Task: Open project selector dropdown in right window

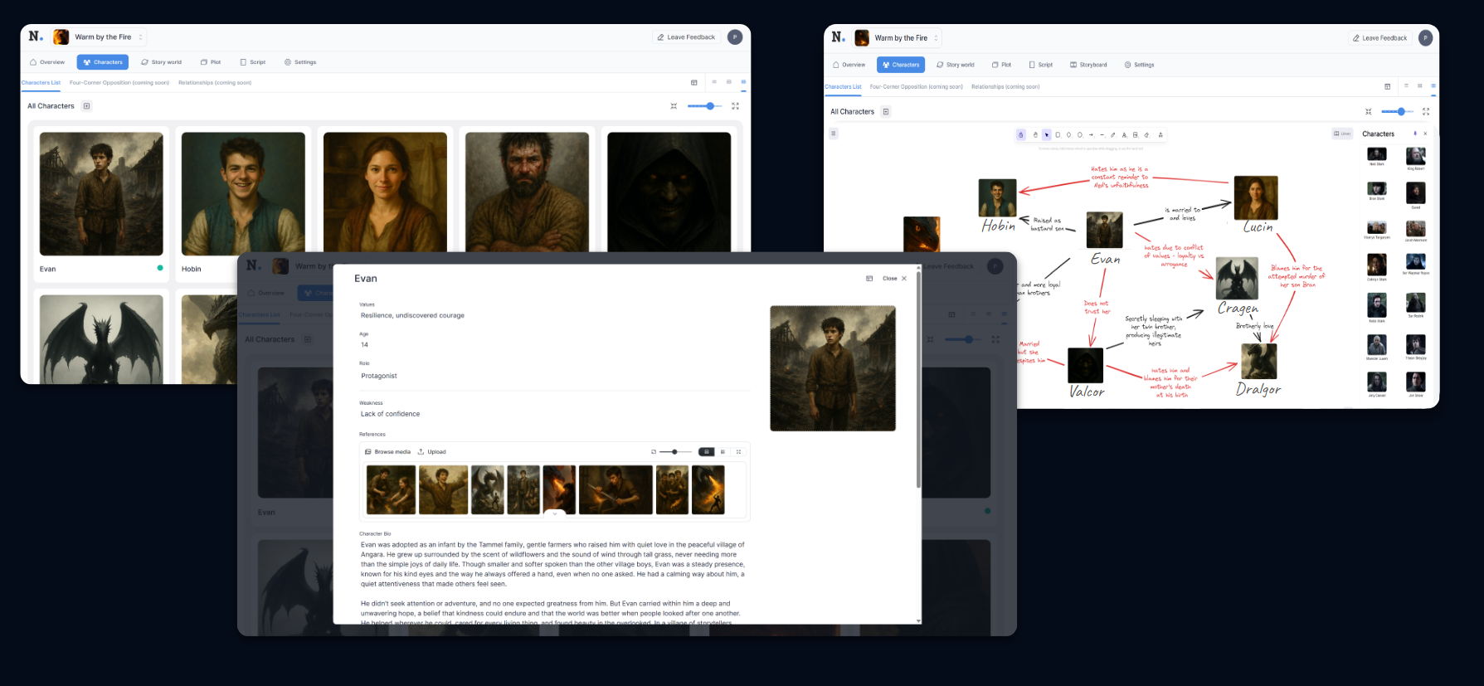Action: pyautogui.click(x=937, y=38)
